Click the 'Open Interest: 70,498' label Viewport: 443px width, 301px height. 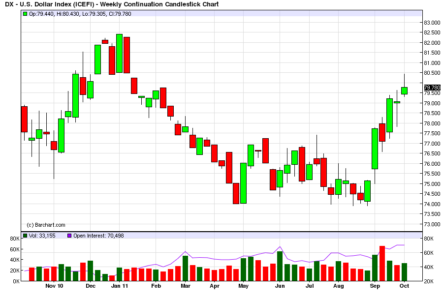tap(98, 236)
